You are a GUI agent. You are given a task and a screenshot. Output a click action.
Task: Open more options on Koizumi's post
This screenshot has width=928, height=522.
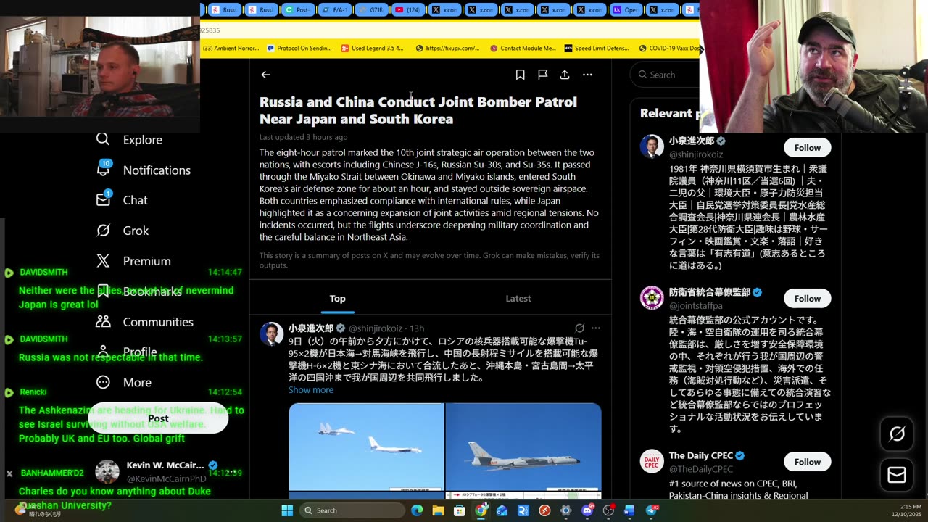coord(596,328)
